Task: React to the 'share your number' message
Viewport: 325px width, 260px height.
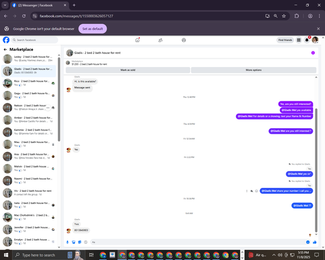Action: pyautogui.click(x=257, y=191)
